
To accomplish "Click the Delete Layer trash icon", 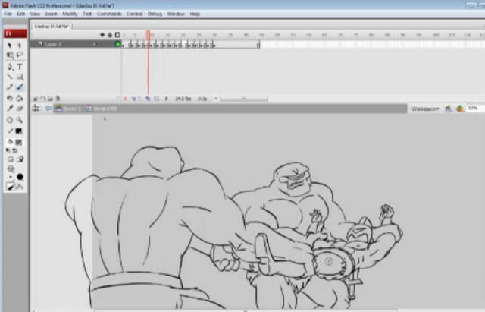I will click(58, 99).
